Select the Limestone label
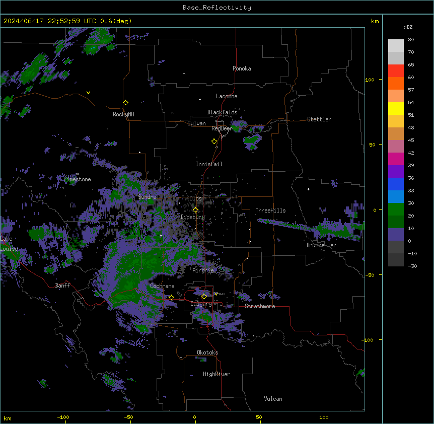The height and width of the screenshot is (424, 434). coord(77,179)
